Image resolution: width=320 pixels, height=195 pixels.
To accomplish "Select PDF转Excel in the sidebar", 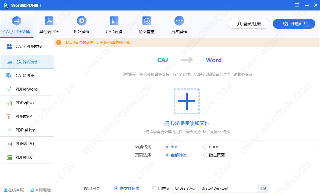I will (x=27, y=103).
